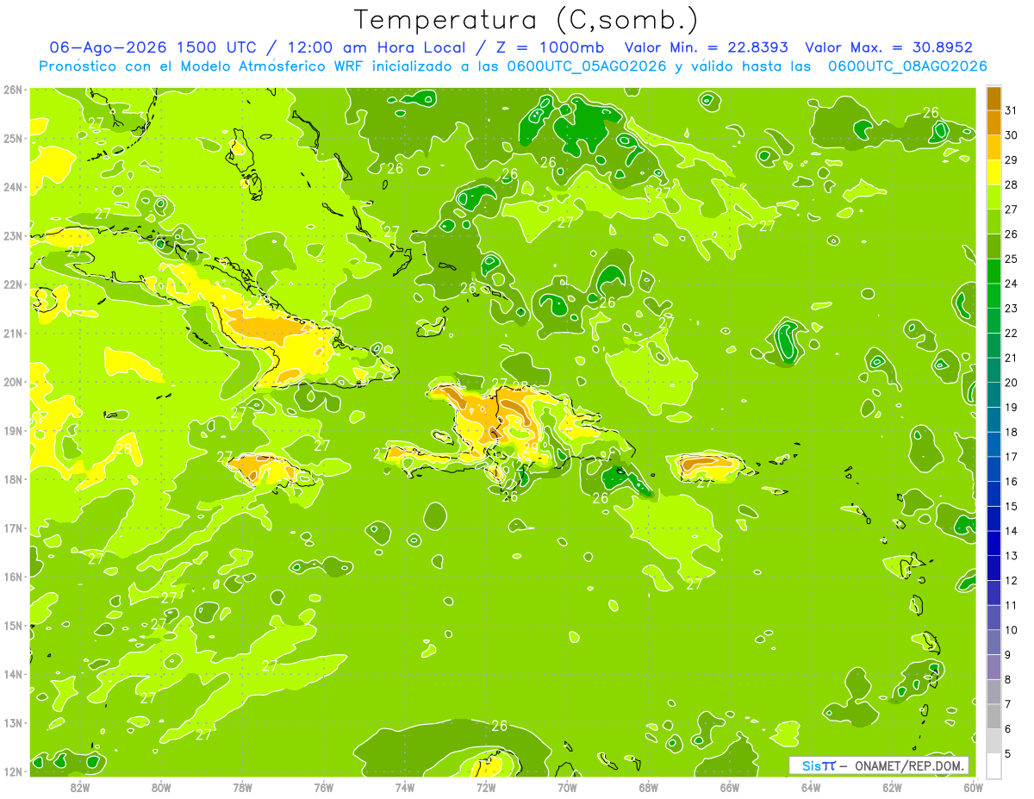Click the "74W" longitude label
Viewport: 1034px width, 799px height.
point(404,787)
